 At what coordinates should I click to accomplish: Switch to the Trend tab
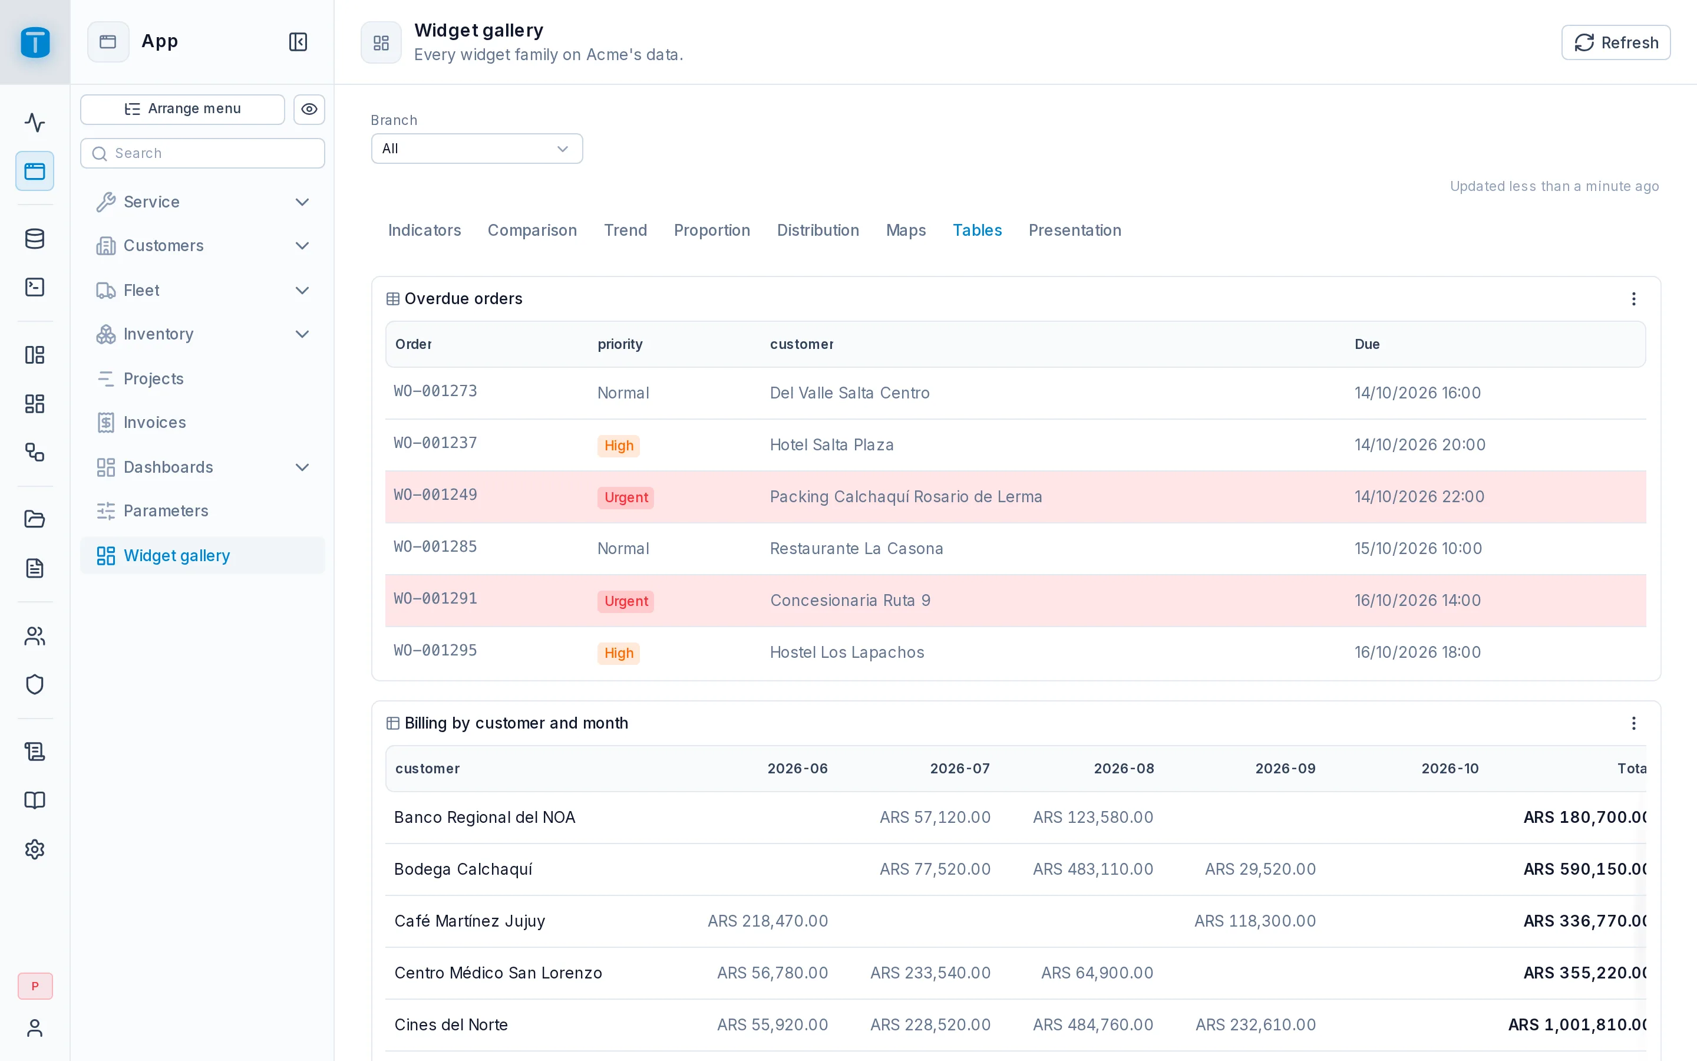click(626, 230)
